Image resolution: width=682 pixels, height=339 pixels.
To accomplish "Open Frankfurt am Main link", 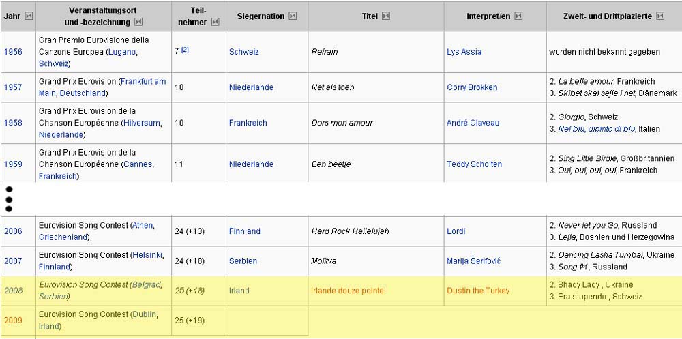I will 102,87.
